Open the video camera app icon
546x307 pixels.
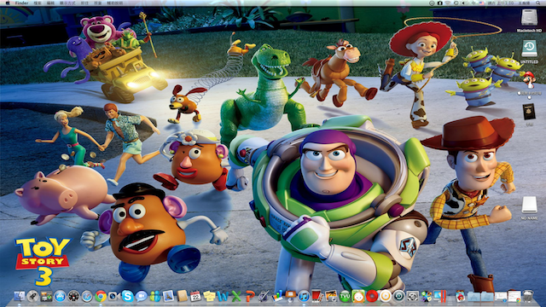tap(113, 296)
